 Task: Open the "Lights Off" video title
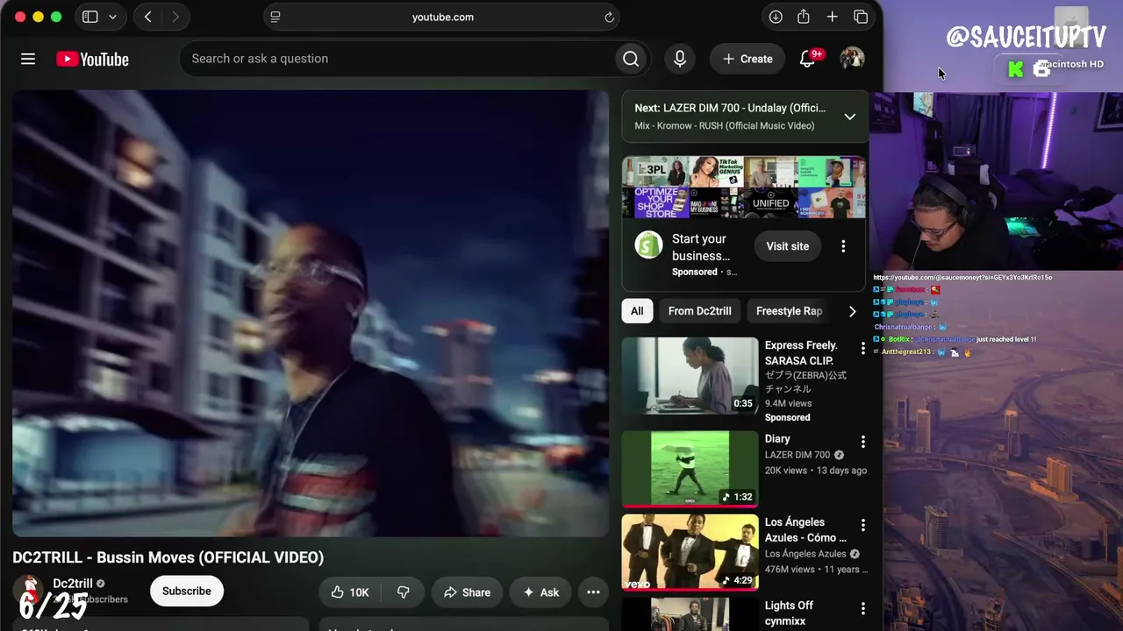[x=789, y=606]
